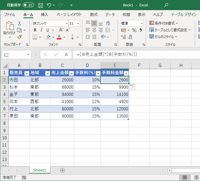
Task: Click the Select All corner triangle
Action: [5, 66]
